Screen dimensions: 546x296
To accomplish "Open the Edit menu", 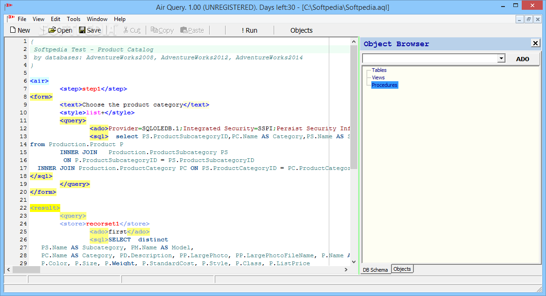I will (x=56, y=19).
